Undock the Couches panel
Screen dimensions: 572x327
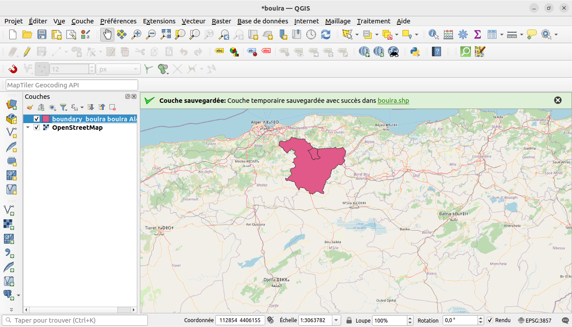click(x=128, y=96)
